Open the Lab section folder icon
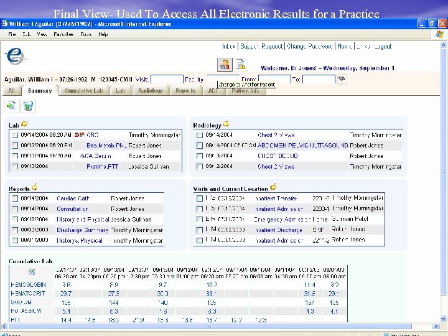 [x=24, y=124]
